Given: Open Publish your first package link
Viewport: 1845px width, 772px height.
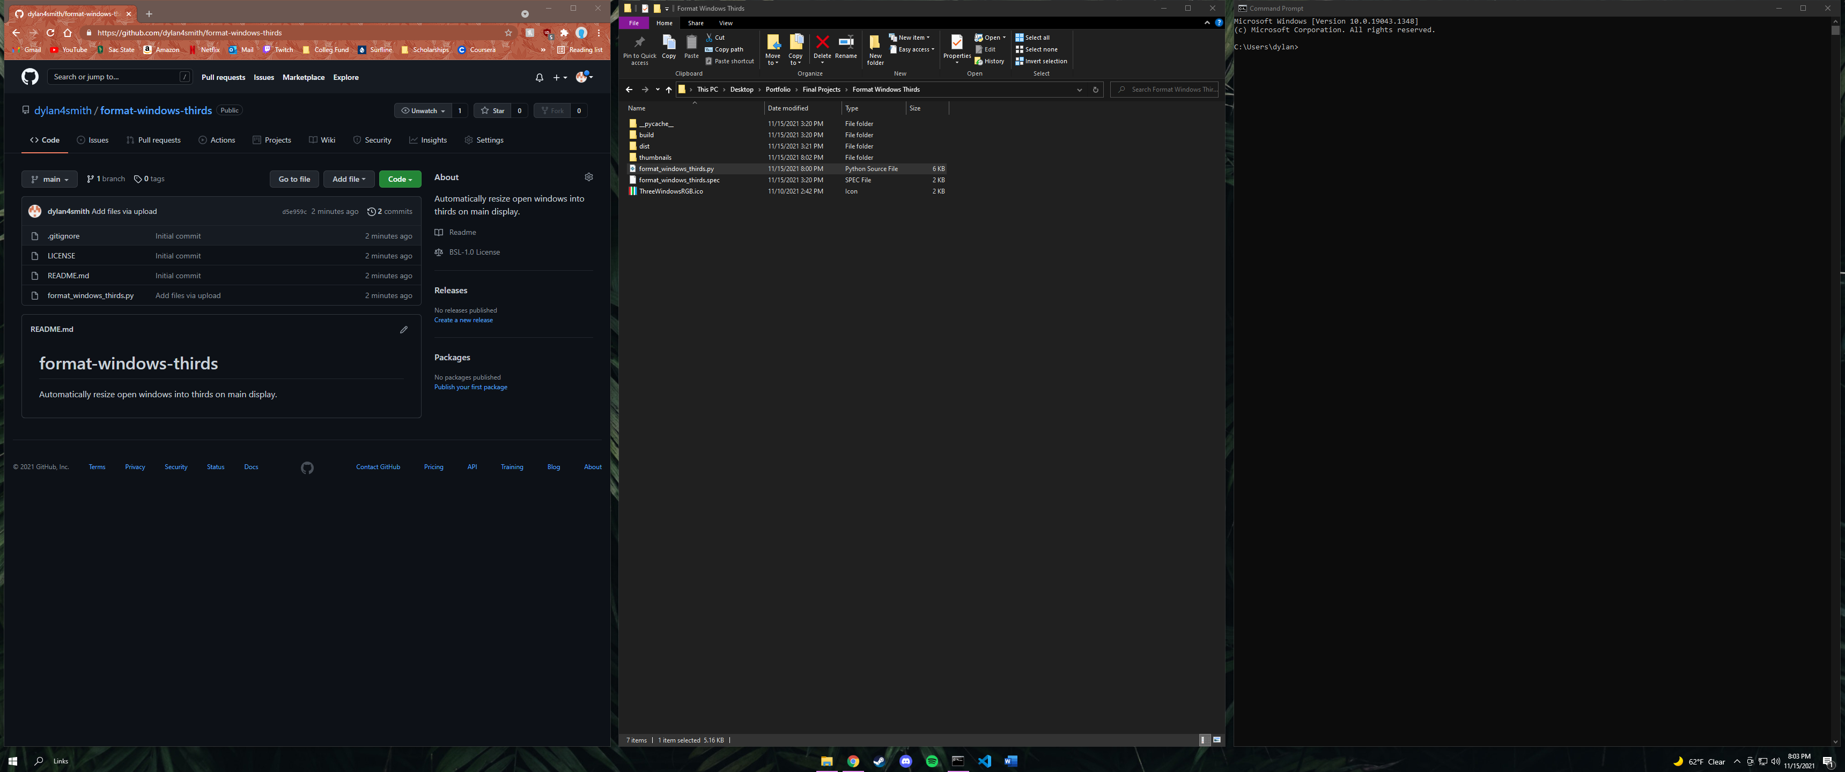Looking at the screenshot, I should pyautogui.click(x=470, y=387).
